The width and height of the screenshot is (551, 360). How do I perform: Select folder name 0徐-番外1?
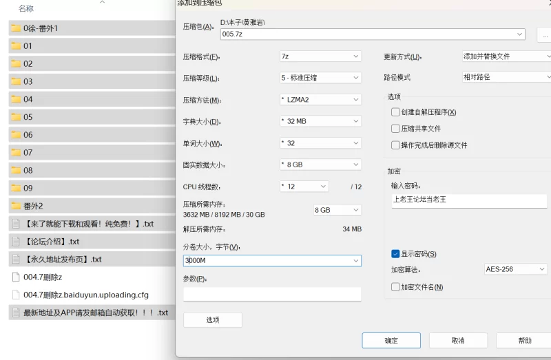coord(41,28)
